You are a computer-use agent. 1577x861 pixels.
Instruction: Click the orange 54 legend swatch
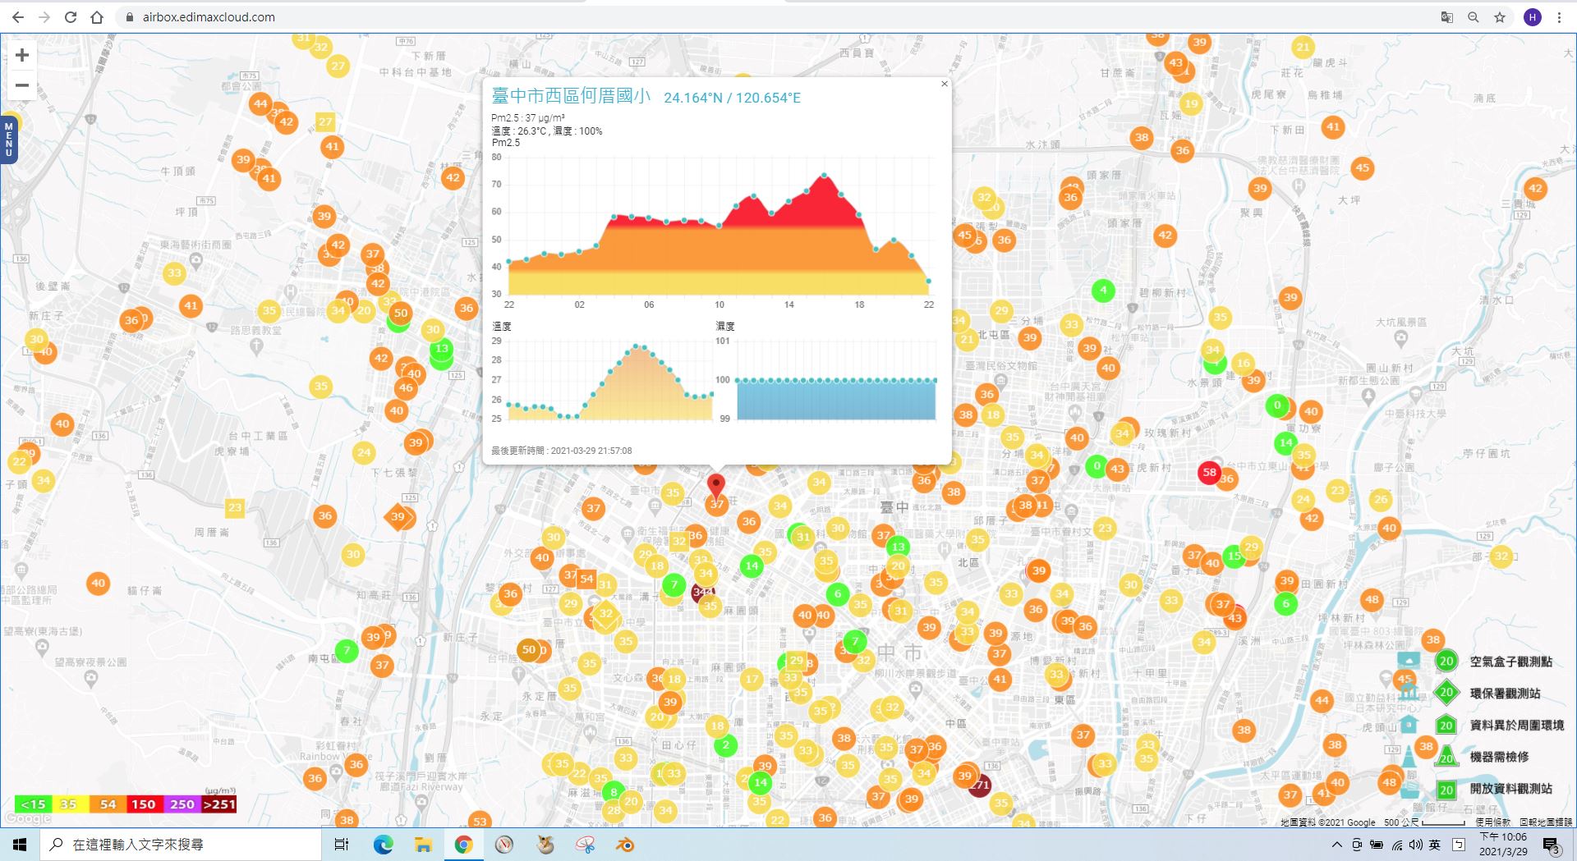click(x=108, y=804)
